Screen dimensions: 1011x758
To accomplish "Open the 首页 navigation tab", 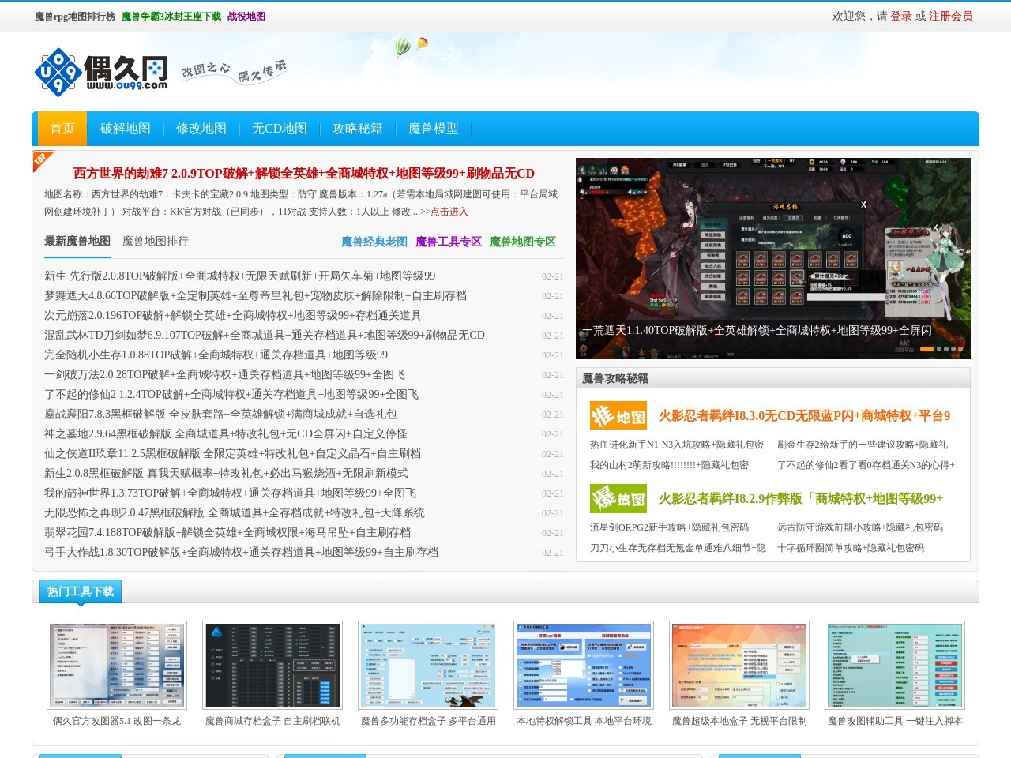I will coord(62,129).
